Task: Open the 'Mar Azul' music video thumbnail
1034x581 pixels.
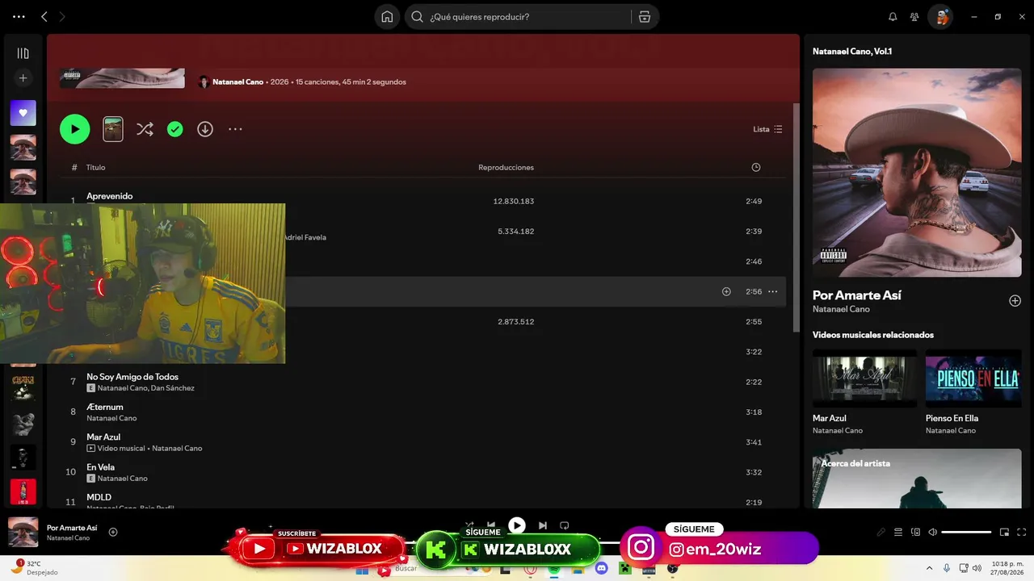Action: coord(864,378)
